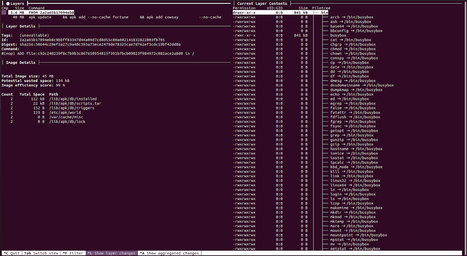Select ipcalc symlink entry
The height and width of the screenshot is (256, 467).
click(x=354, y=162)
